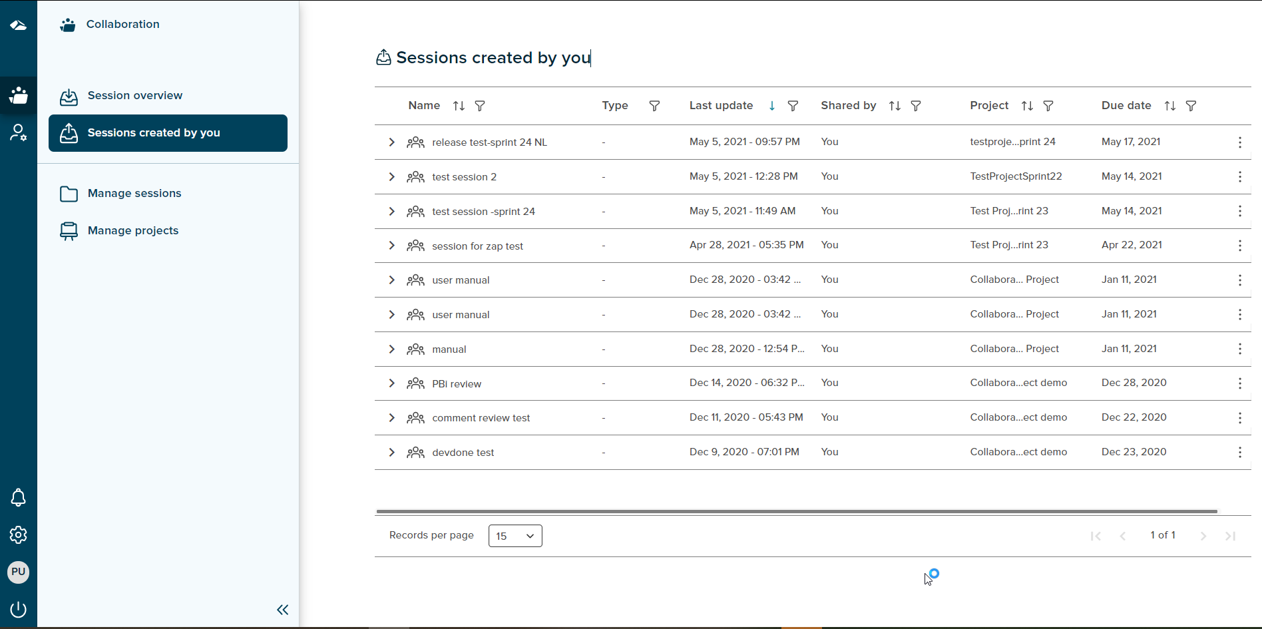Toggle descending sort on Last update column
Screen dimensions: 1262x629
click(771, 106)
